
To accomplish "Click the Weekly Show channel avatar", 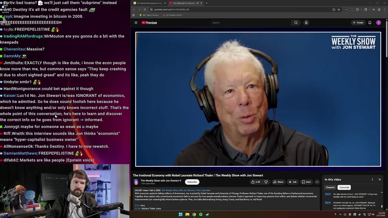I will [136, 182].
